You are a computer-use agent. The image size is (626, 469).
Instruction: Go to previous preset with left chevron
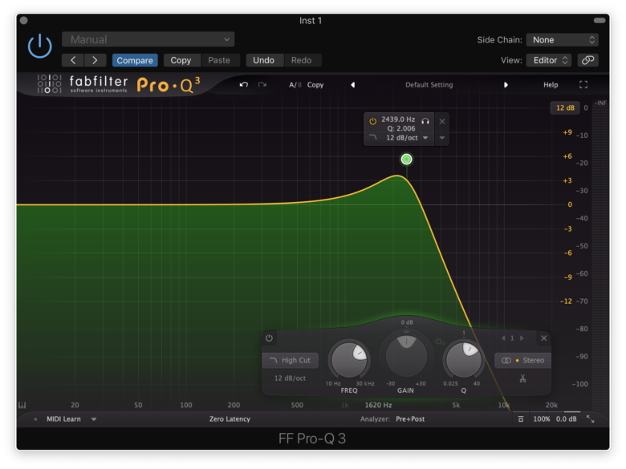[x=73, y=60]
